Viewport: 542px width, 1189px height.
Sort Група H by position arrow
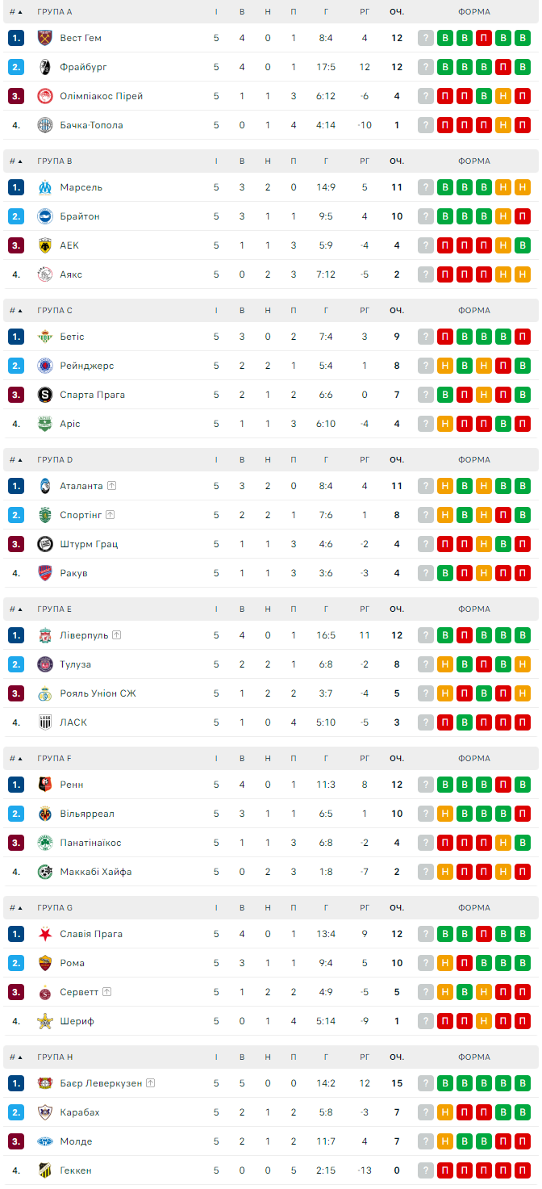click(16, 1057)
